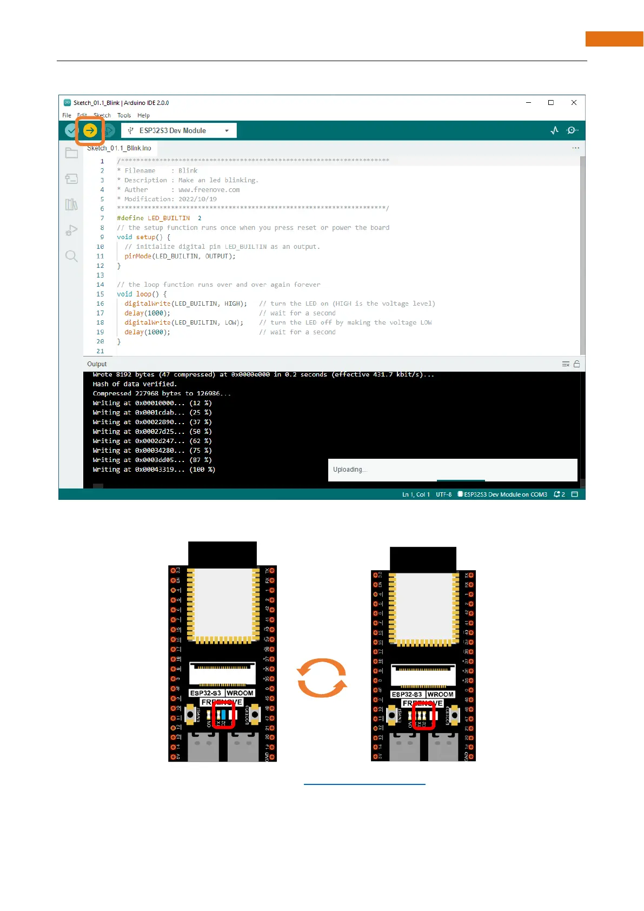Image resolution: width=644 pixels, height=911 pixels.
Task: Open the File menu
Action: coord(67,115)
